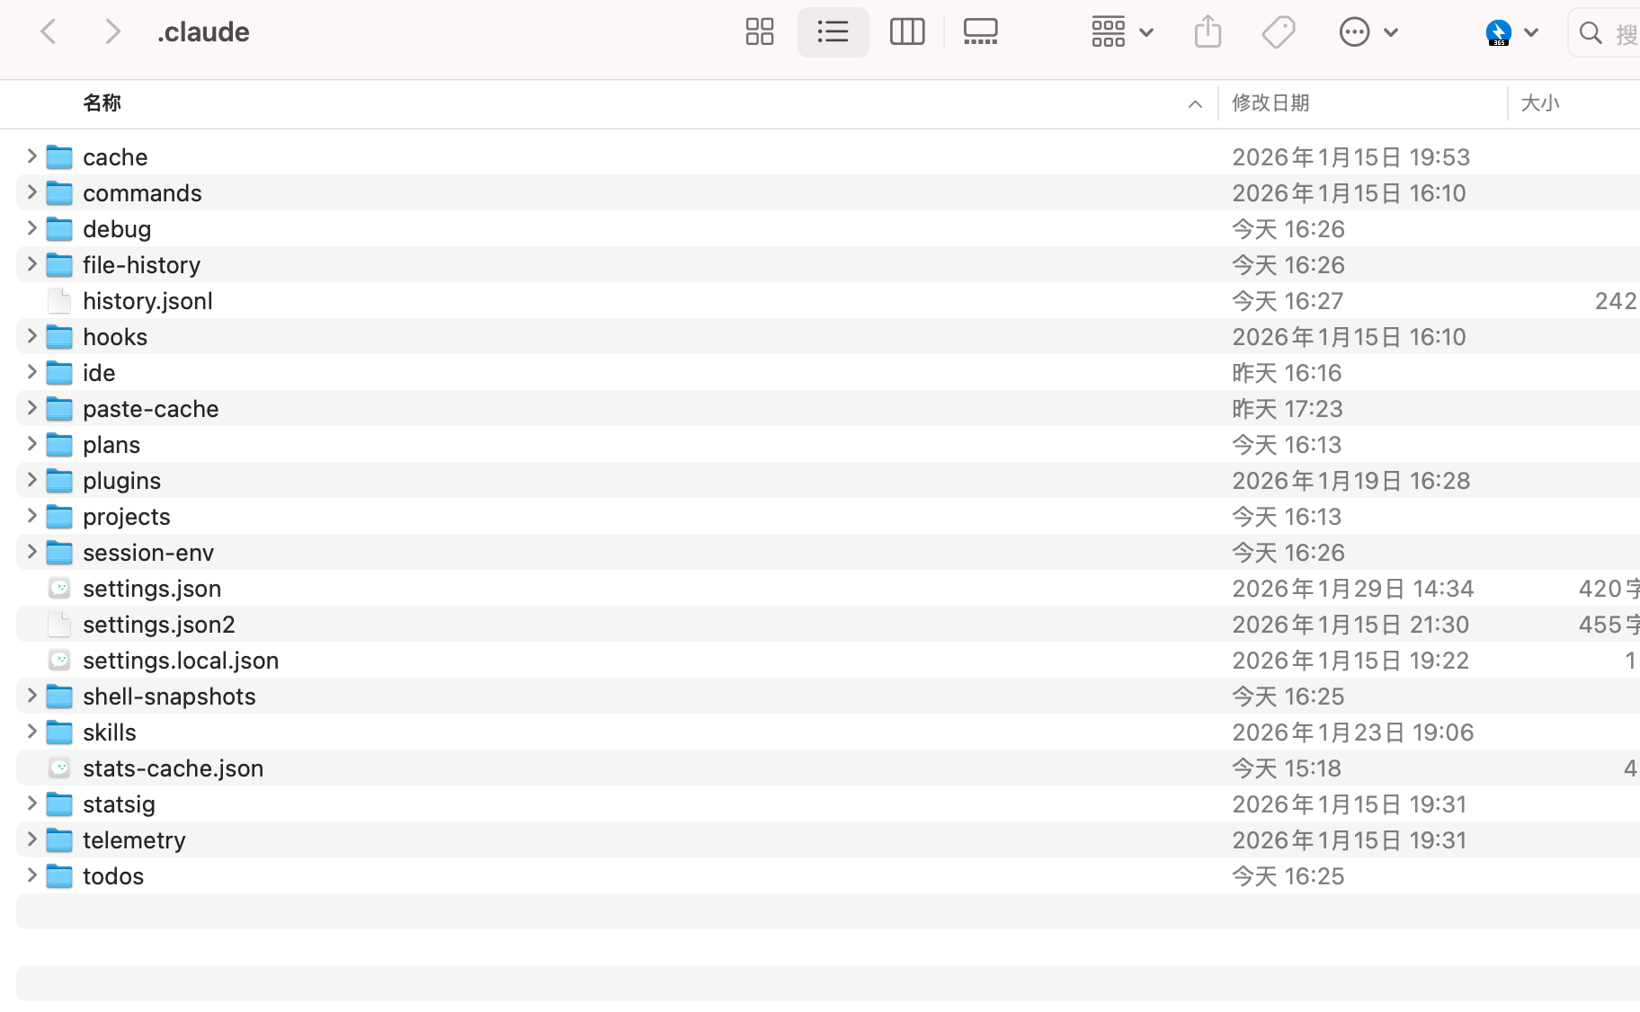The image size is (1640, 1012).
Task: Open the ellipsis action menu
Action: 1368,32
